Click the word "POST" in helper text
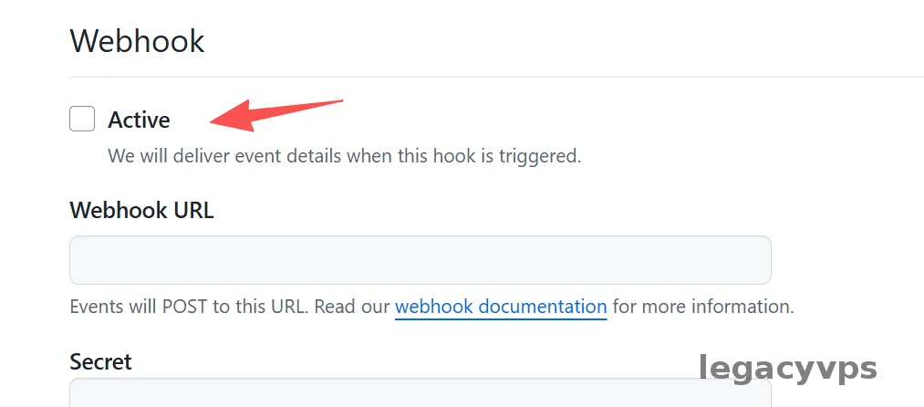The height and width of the screenshot is (407, 924). [187, 306]
